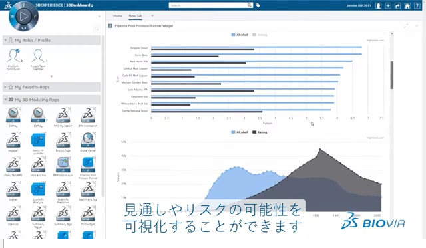Click the plus add icon in the top bar
The height and width of the screenshot is (248, 426).
coord(388,6)
